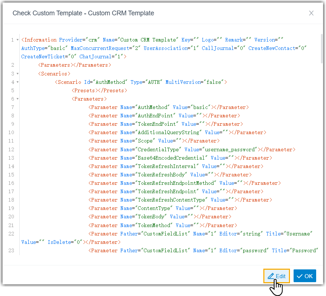Click the Provider="crm" attribute on line 1
The width and height of the screenshot is (326, 296).
[79, 40]
